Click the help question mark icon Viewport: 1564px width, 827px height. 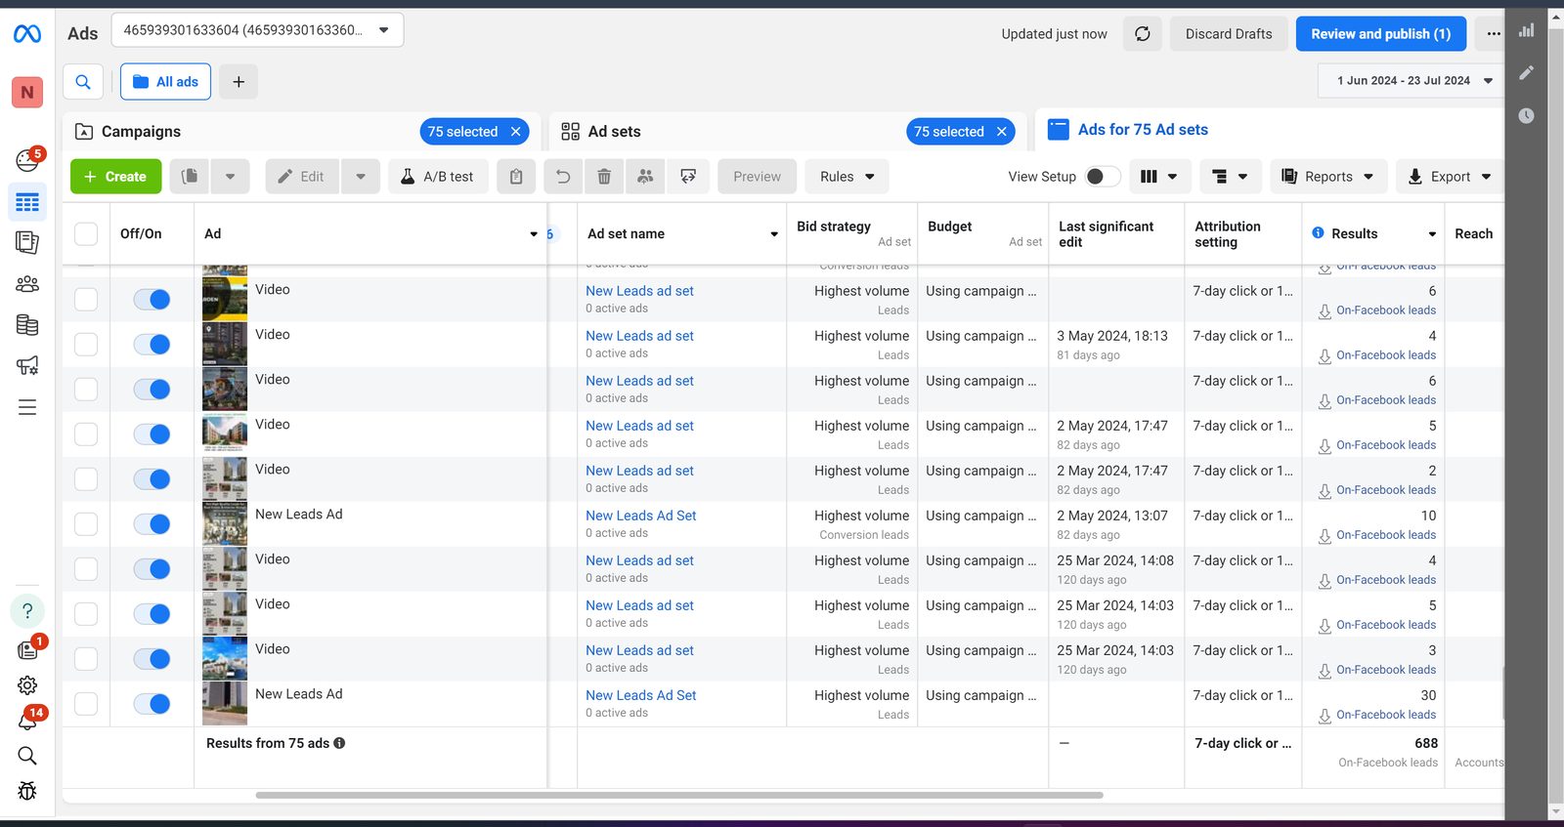click(27, 611)
